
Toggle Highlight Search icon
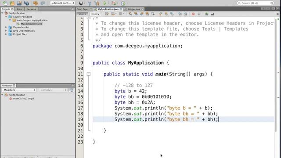click(147, 14)
